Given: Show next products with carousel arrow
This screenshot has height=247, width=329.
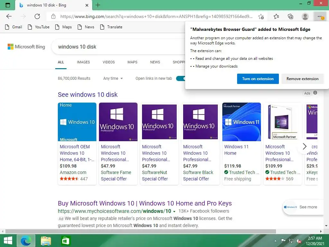Looking at the screenshot, I should [x=305, y=146].
